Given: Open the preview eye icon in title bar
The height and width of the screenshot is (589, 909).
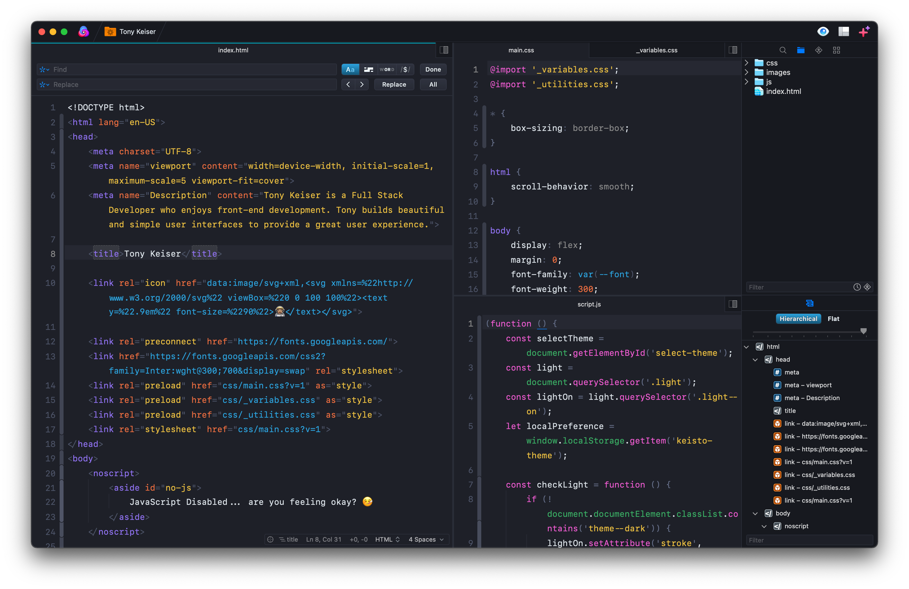Looking at the screenshot, I should [823, 31].
